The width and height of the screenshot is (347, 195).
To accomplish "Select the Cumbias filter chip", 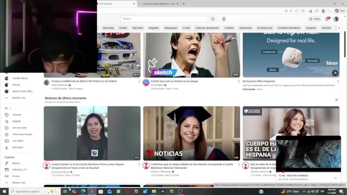I will click(x=229, y=28).
